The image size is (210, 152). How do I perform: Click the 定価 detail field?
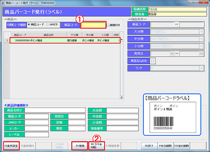[77, 122]
